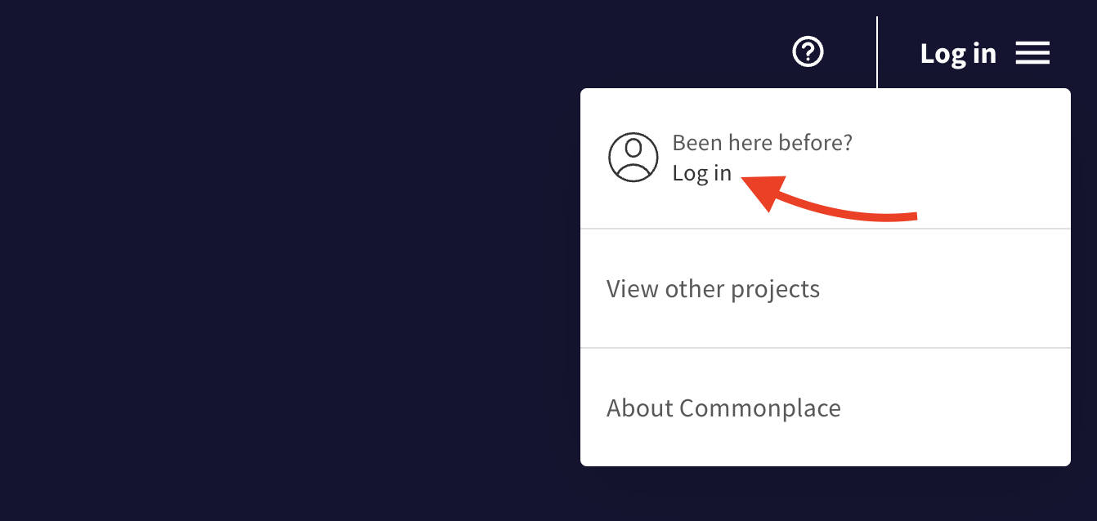
Task: Collapse the dropdown using the header Log in
Action: 957,54
